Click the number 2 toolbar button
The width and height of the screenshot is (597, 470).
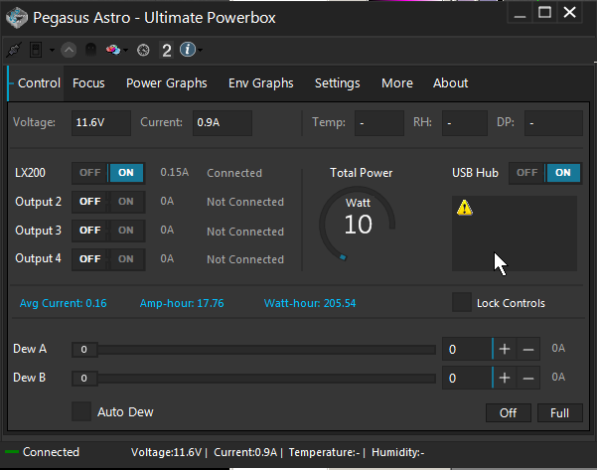166,50
